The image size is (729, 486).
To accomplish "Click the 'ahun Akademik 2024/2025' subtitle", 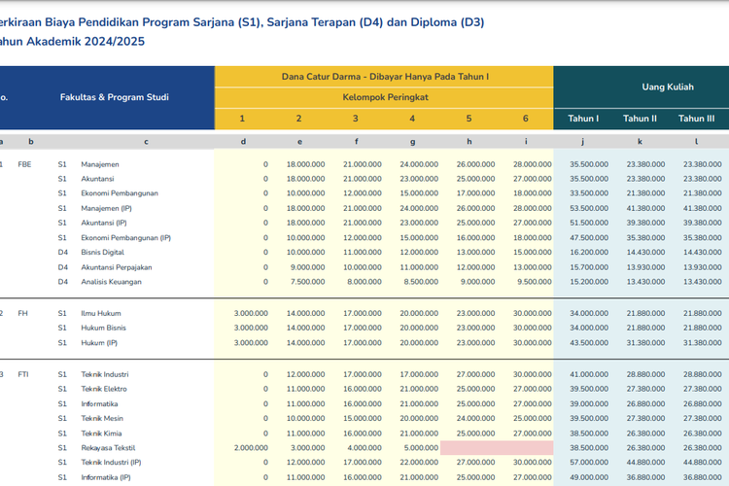I will click(72, 42).
